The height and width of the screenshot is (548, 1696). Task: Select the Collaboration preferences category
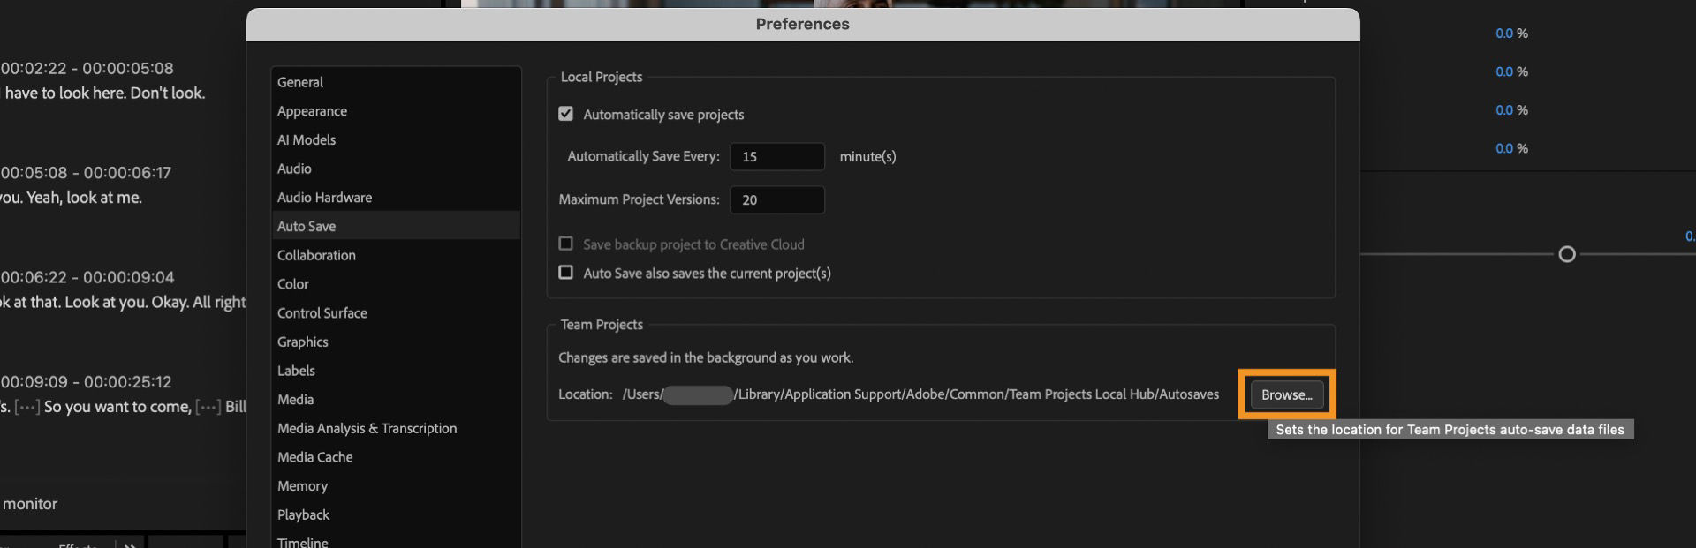(316, 255)
